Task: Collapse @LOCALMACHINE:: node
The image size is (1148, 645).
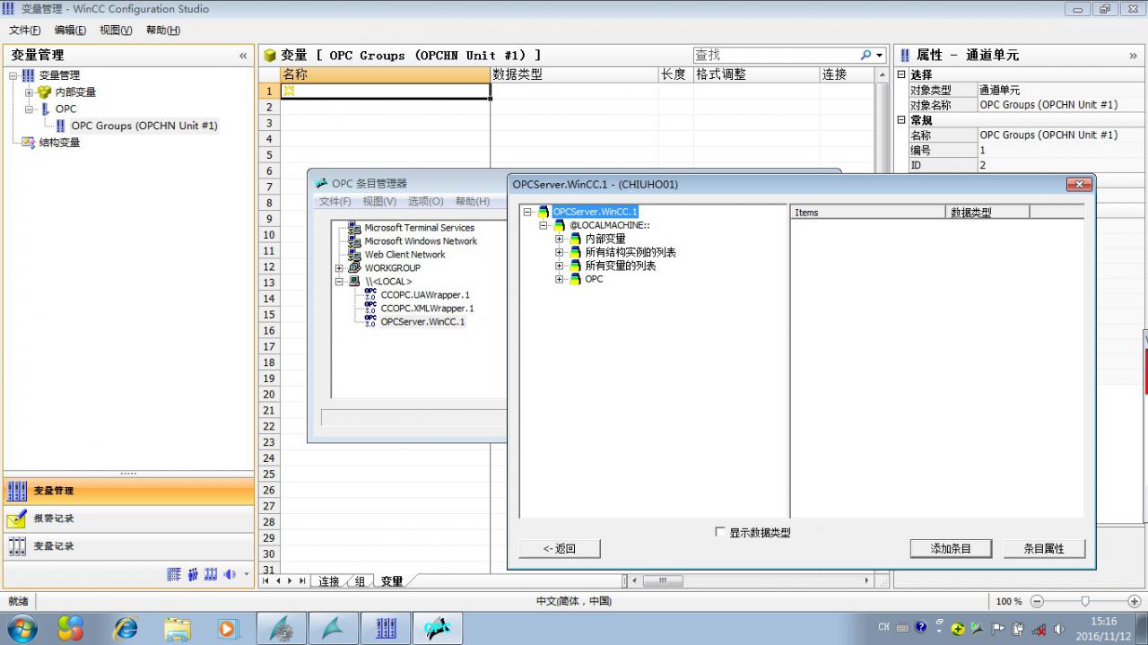Action: pos(544,225)
